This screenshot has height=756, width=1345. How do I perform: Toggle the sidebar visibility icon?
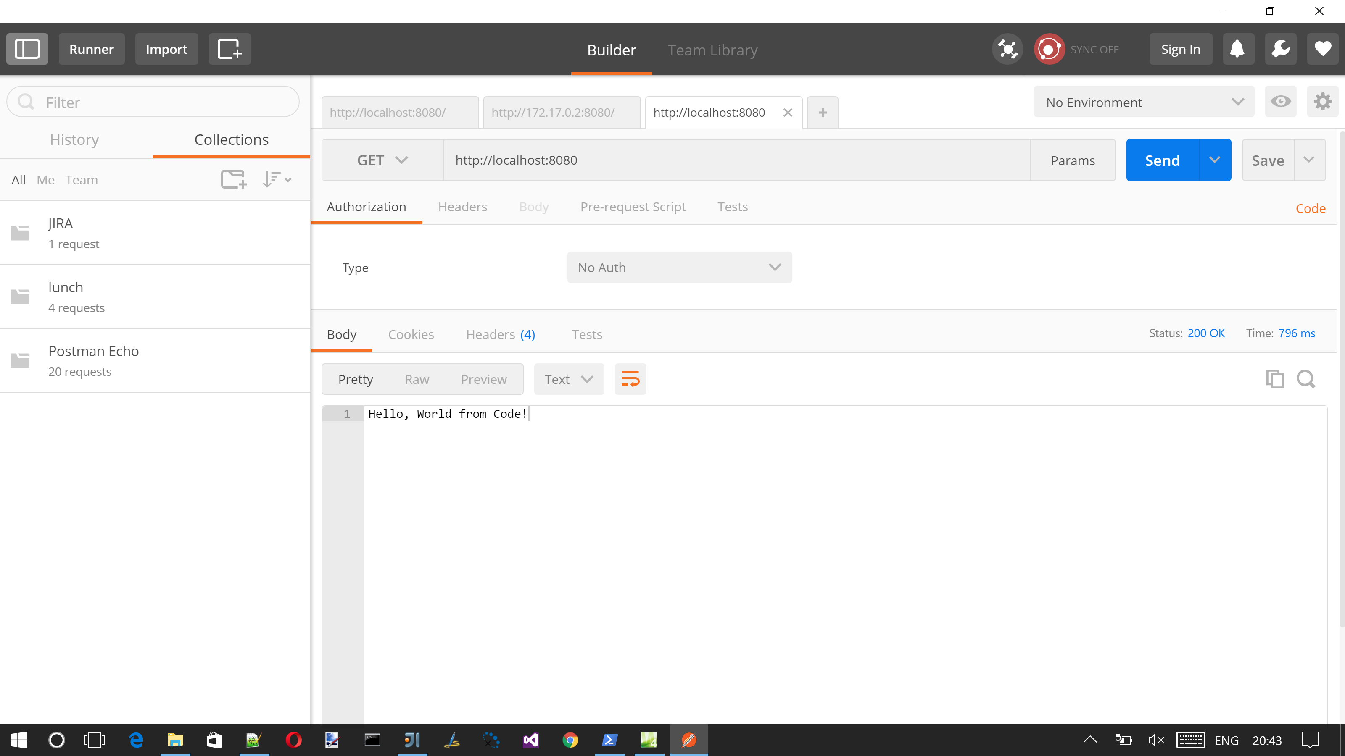click(x=27, y=49)
